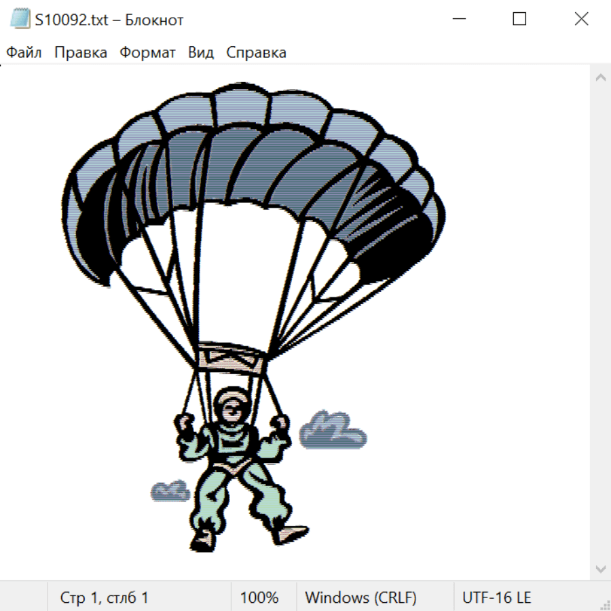This screenshot has width=611, height=611.
Task: Minimize the Блокнот window
Action: pyautogui.click(x=458, y=20)
